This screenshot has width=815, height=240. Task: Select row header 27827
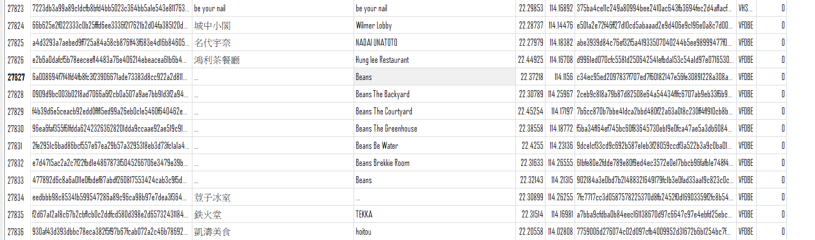(x=16, y=77)
